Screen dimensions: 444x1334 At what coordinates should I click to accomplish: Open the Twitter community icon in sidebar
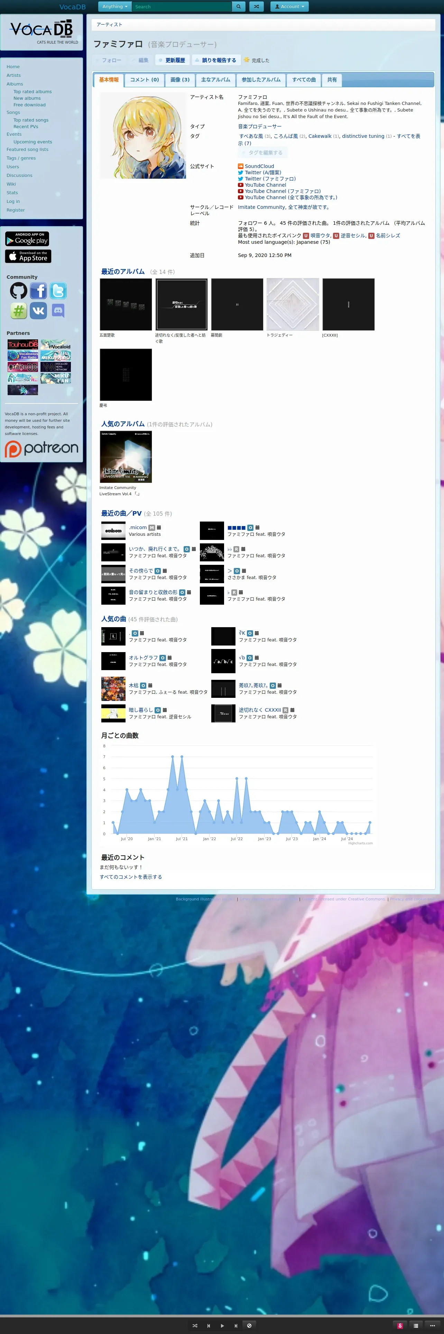pos(58,291)
